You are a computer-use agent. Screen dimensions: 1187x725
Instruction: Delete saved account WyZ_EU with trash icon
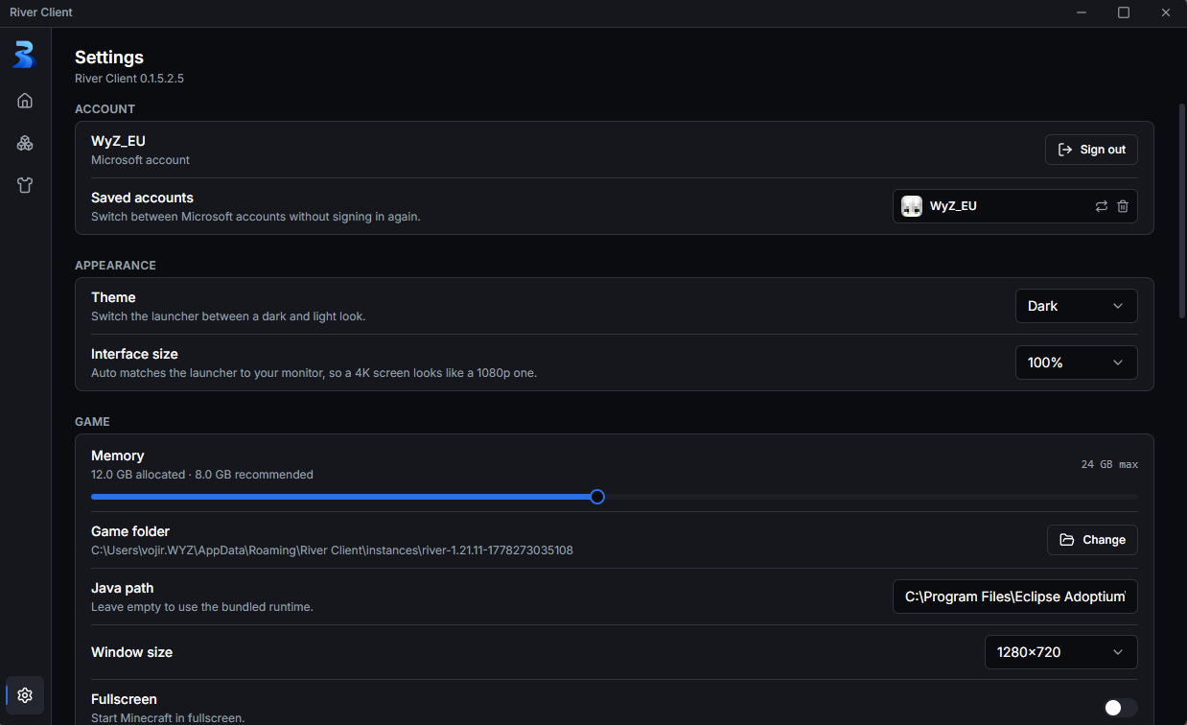1123,206
